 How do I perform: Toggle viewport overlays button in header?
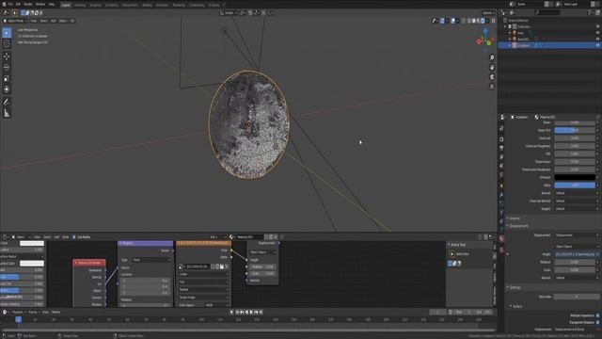click(x=453, y=21)
